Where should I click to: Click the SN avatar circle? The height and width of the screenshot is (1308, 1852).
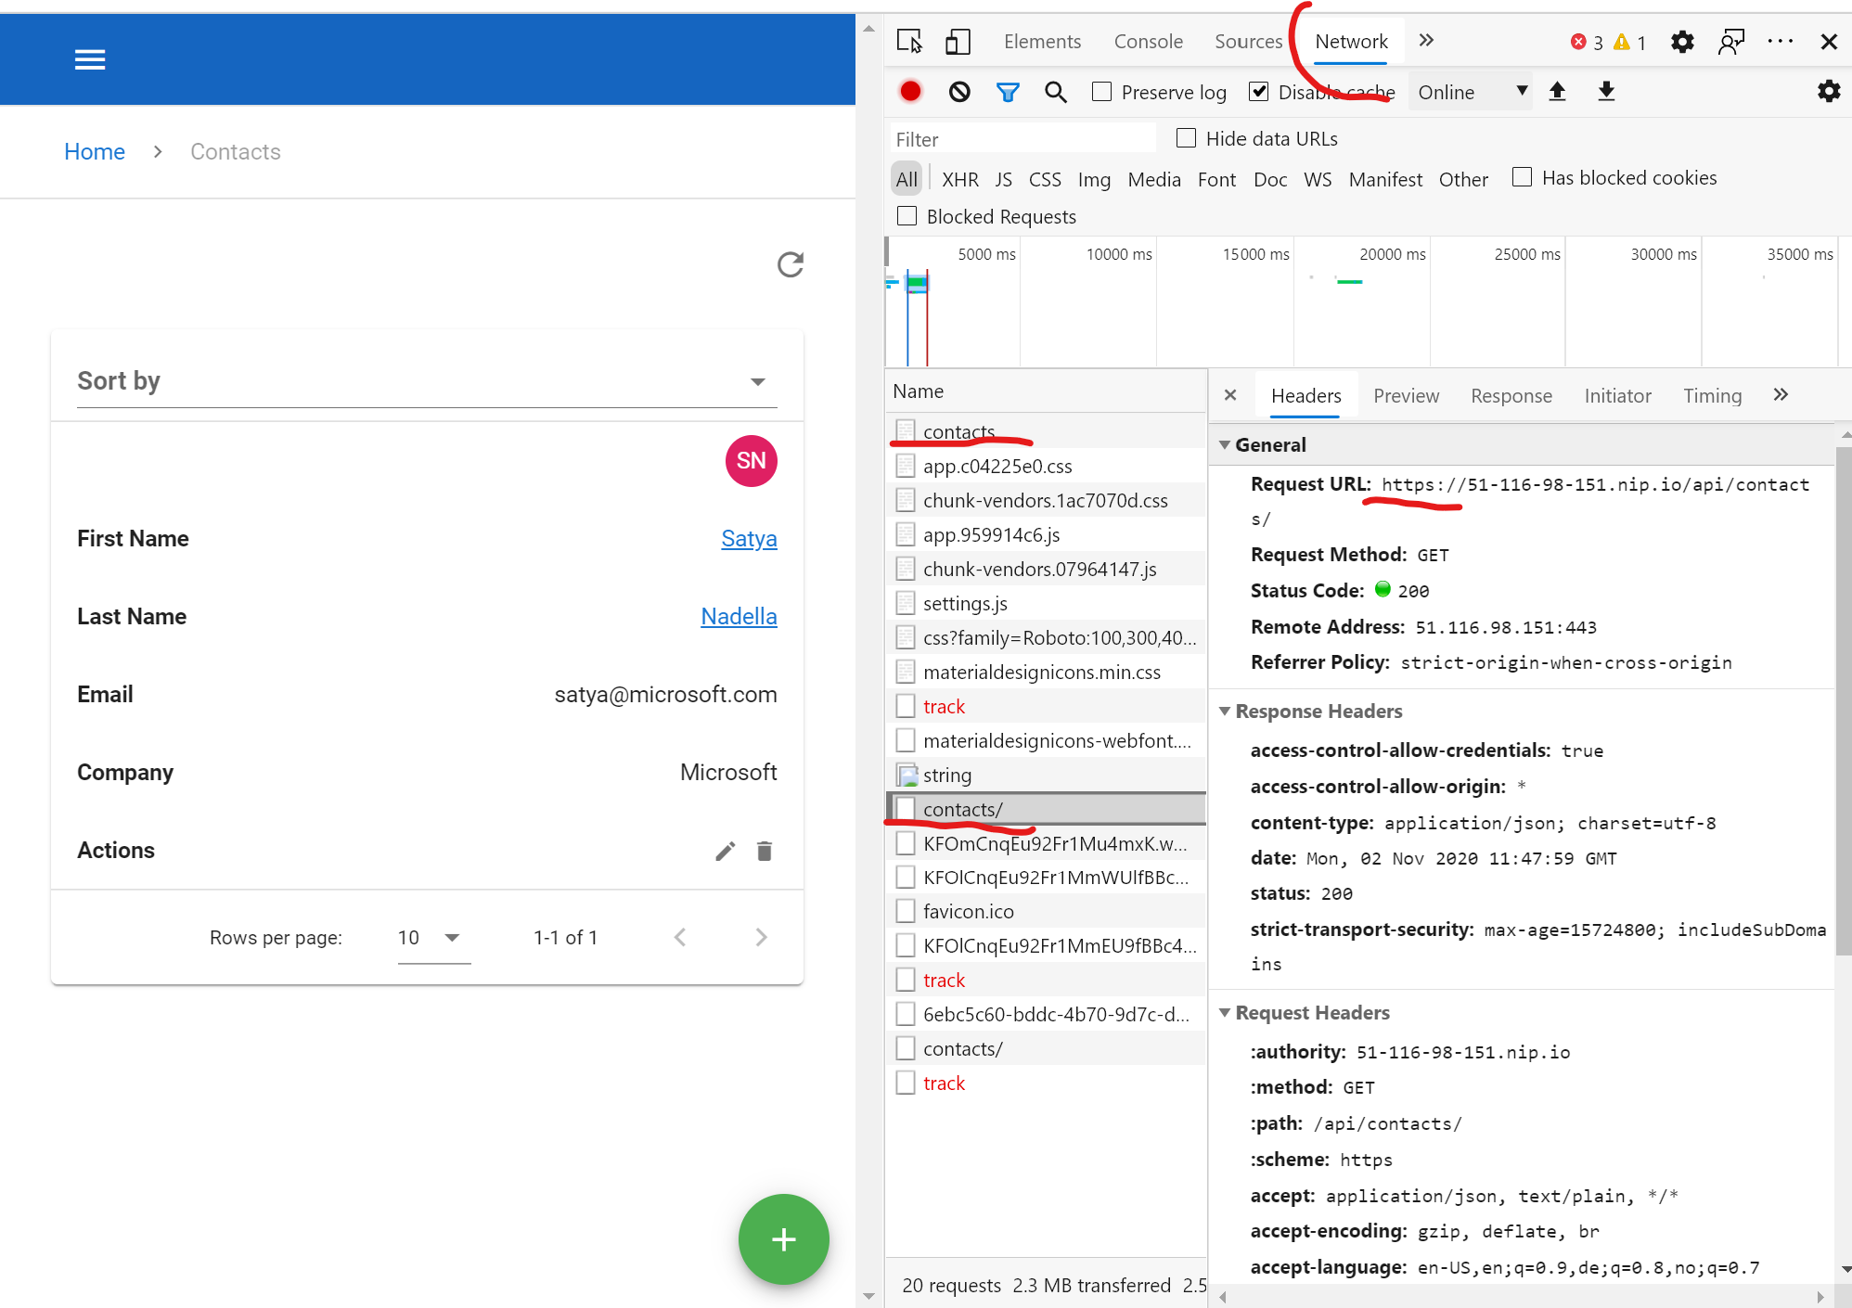(x=752, y=461)
